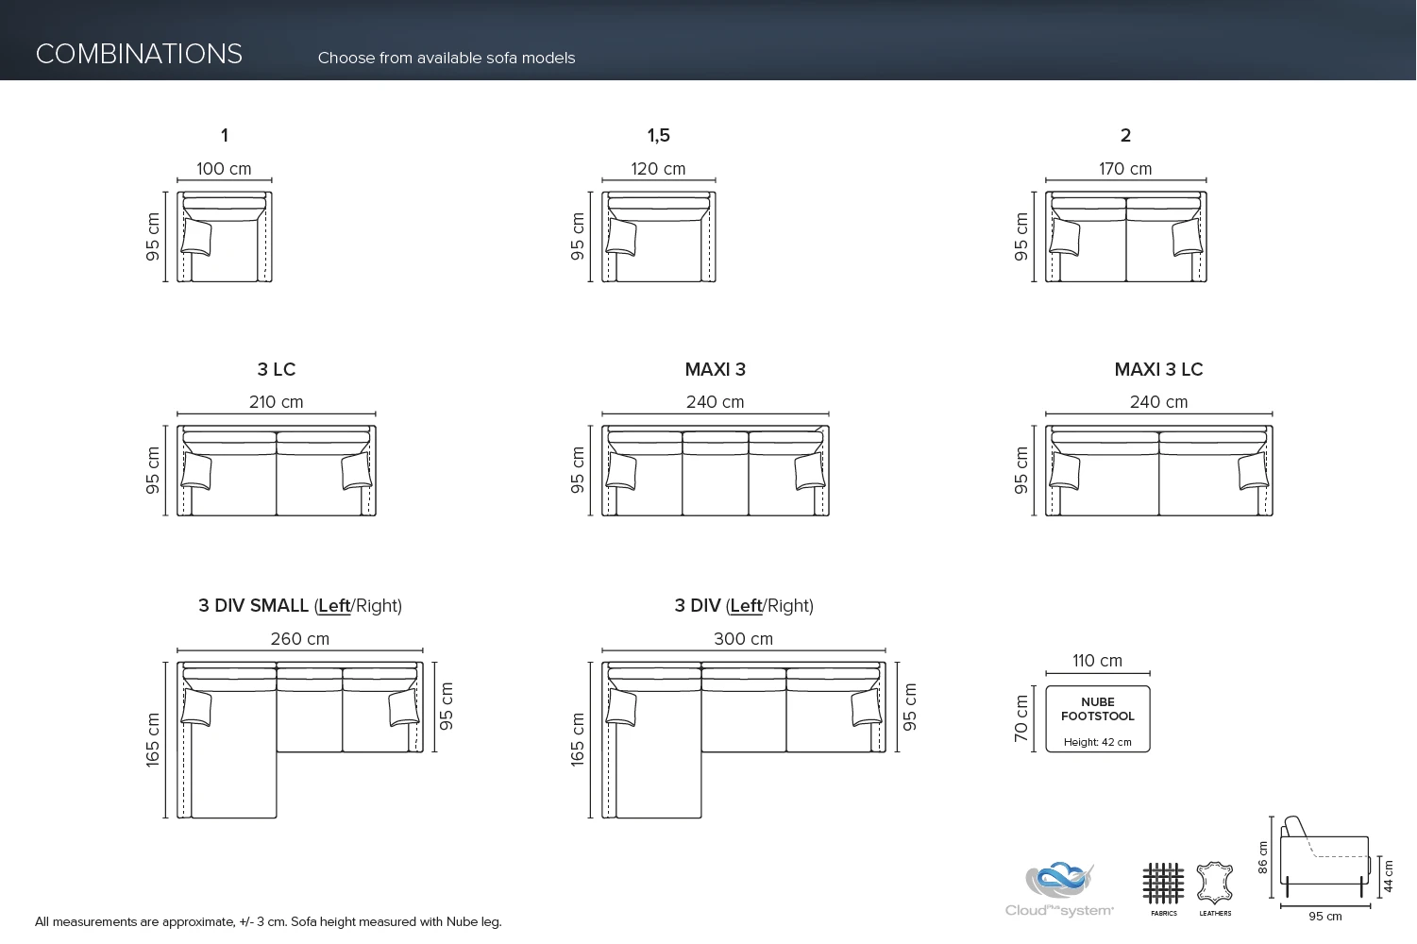Click the measurements disclaimer footnote
The width and height of the screenshot is (1417, 944).
(268, 921)
